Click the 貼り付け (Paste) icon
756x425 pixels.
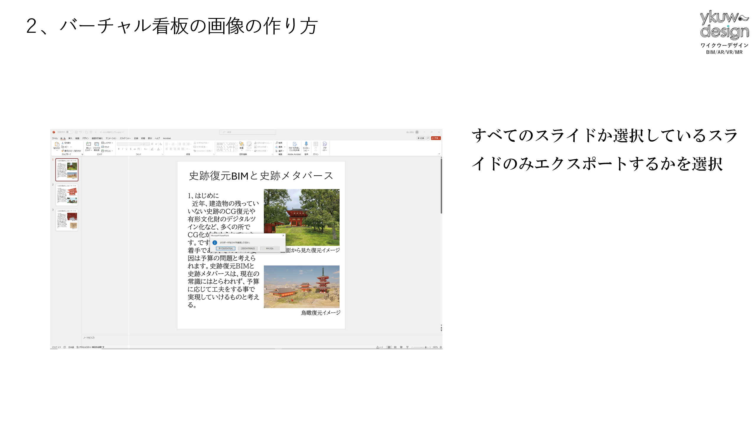pos(57,145)
